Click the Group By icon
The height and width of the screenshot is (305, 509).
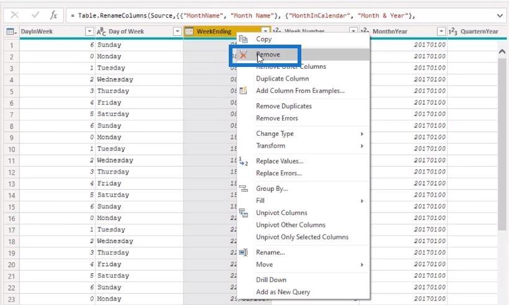click(243, 188)
